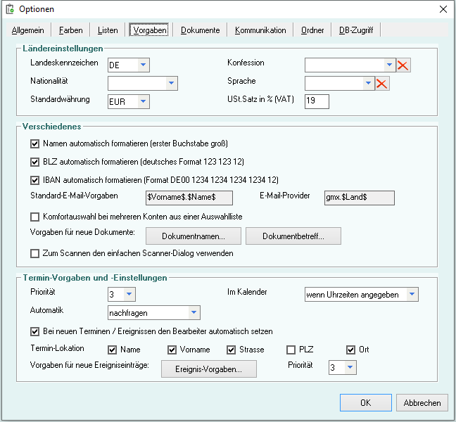Viewport: 456px width, 422px height.
Task: Open the Kommunikation tab
Action: 260,30
